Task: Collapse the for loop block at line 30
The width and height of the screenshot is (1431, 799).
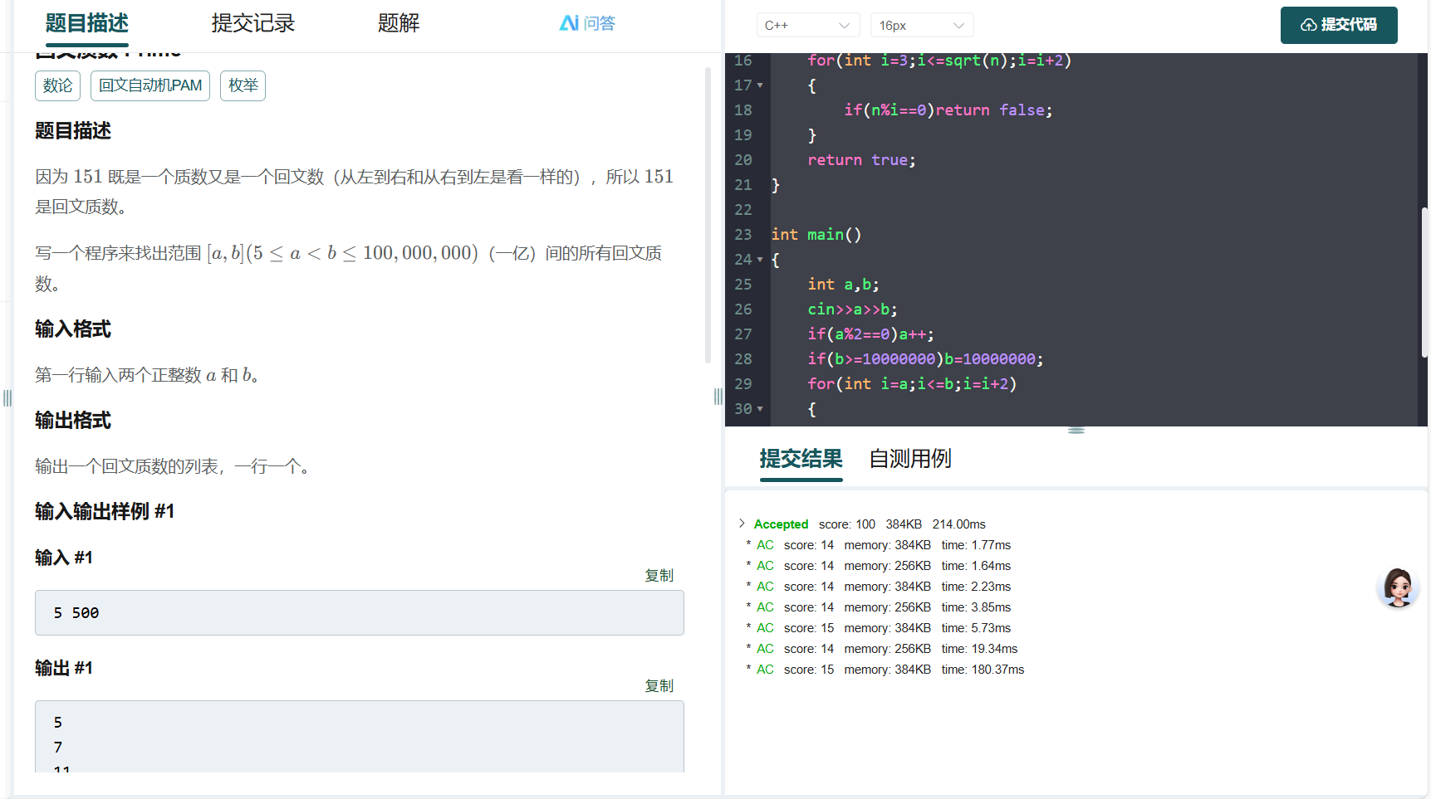Action: point(760,409)
